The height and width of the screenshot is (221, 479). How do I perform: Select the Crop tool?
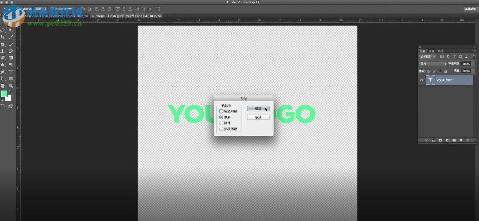click(x=3, y=37)
